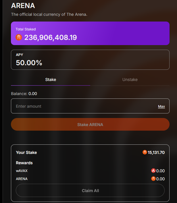Image resolution: width=177 pixels, height=203 pixels.
Task: Select the 15,131.70 stake amount
Action: 156,152
